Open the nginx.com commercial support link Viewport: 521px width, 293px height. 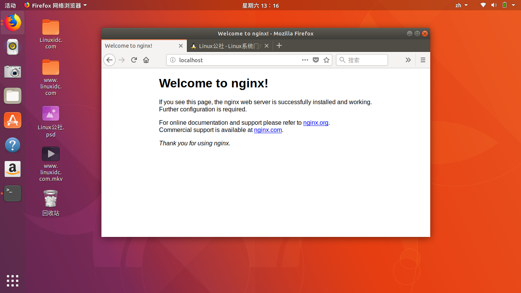[x=268, y=130]
